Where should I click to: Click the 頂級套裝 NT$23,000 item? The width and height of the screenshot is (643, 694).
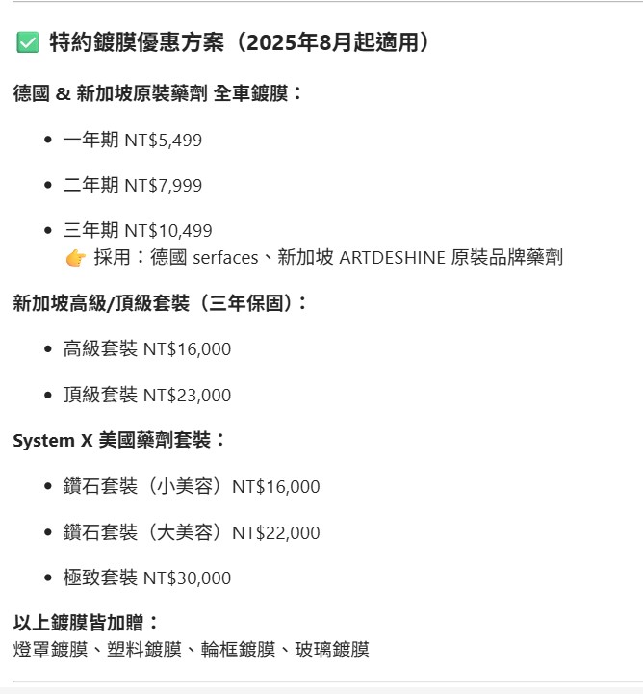(x=146, y=395)
